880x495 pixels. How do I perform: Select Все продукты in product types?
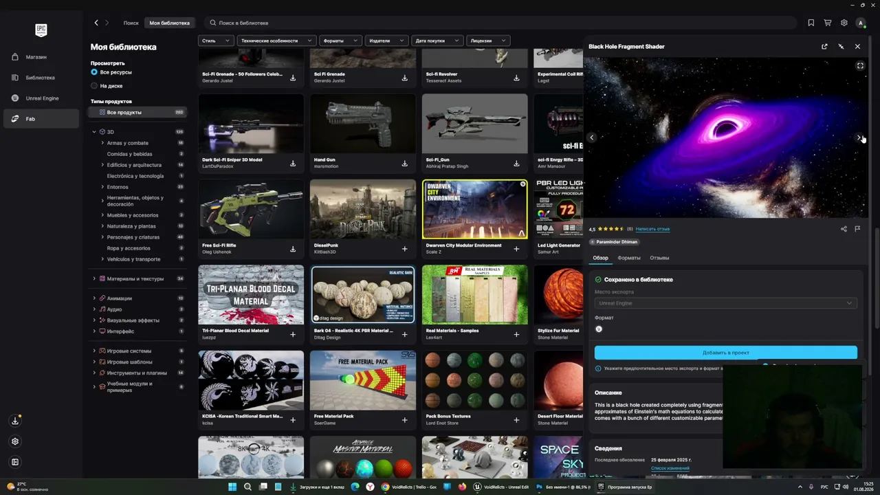click(x=137, y=112)
